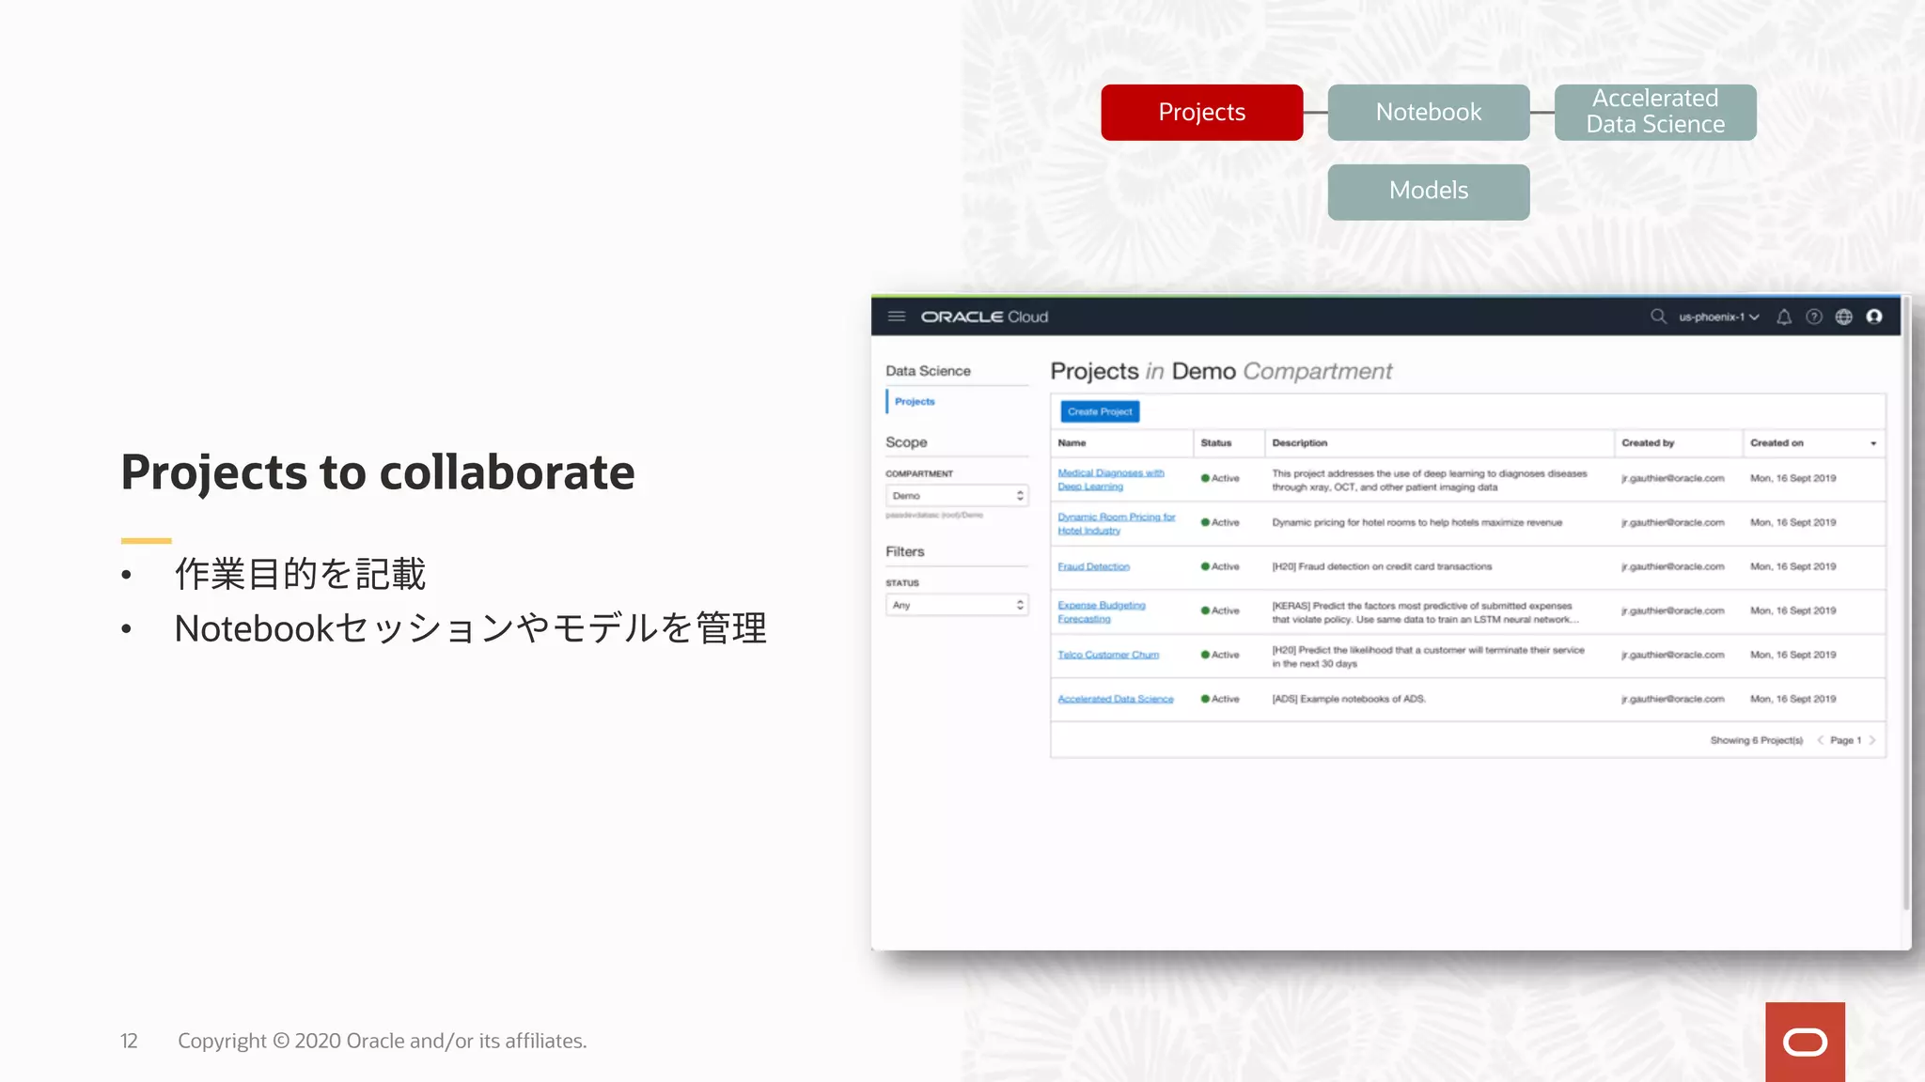
Task: Open the Accelerated Data Science project link
Action: [x=1116, y=699]
